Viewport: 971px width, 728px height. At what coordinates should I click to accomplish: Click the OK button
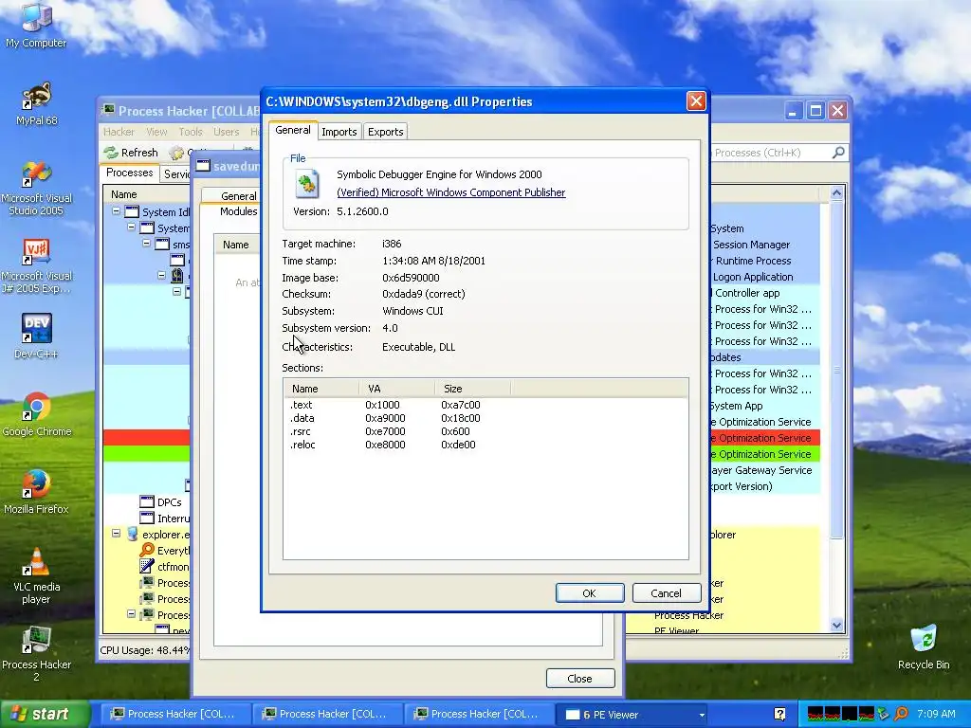click(x=590, y=593)
